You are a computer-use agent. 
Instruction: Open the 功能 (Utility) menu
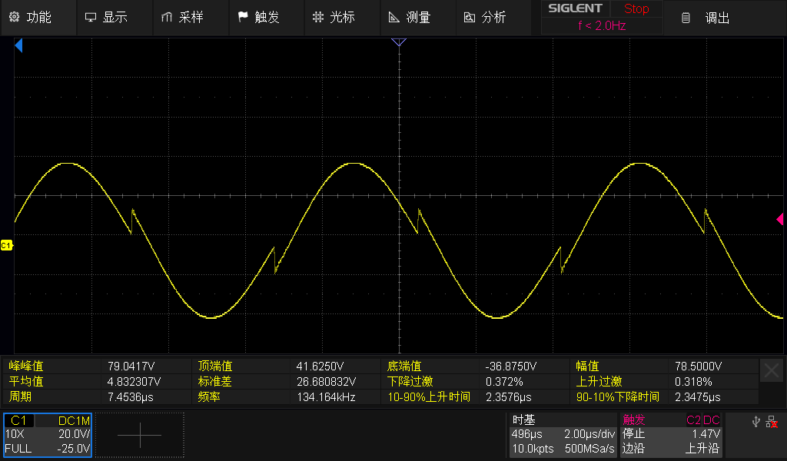pos(38,18)
